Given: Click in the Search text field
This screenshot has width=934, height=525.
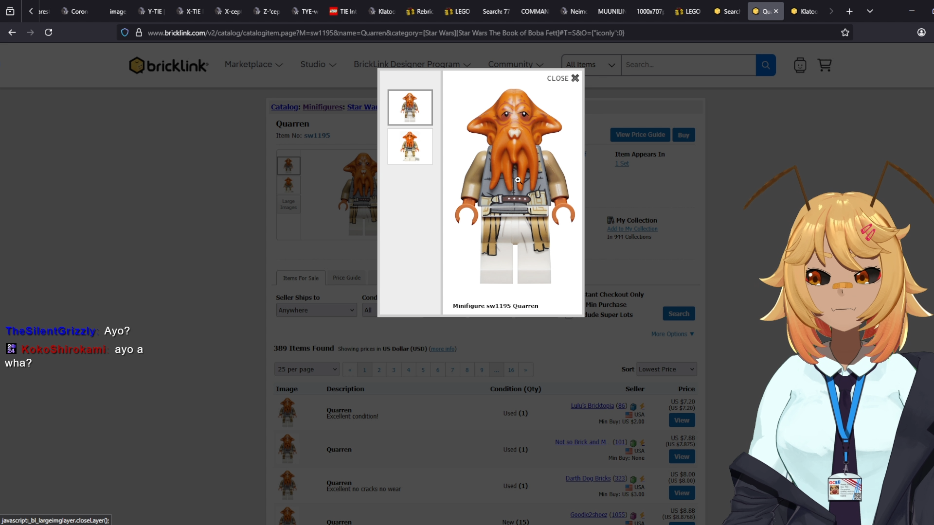Looking at the screenshot, I should coord(688,65).
